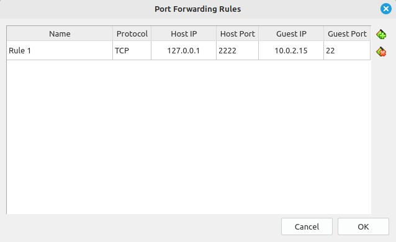
Task: Select the Rule 1 name cell
Action: tap(60, 50)
